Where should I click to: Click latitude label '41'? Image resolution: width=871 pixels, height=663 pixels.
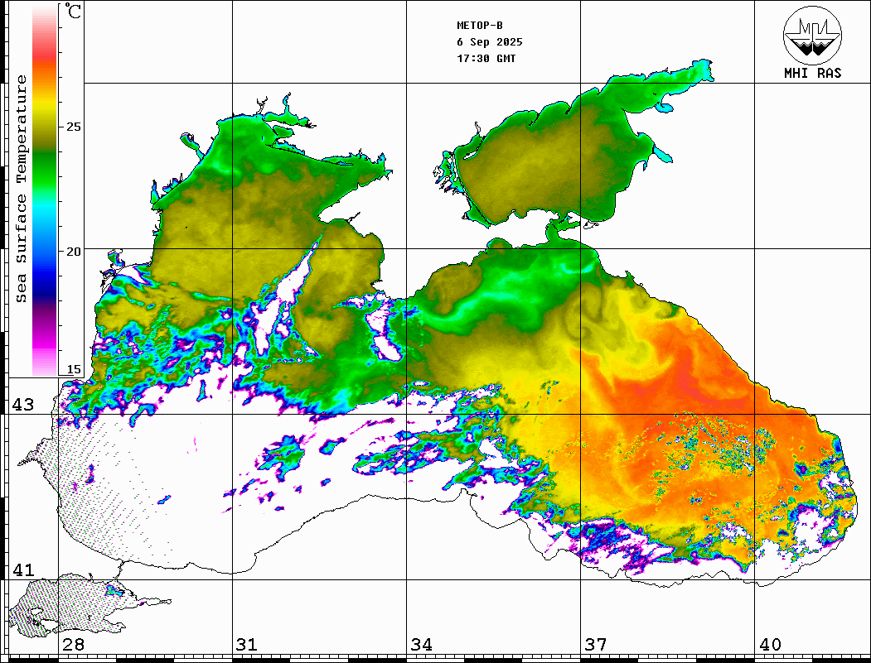click(x=23, y=570)
